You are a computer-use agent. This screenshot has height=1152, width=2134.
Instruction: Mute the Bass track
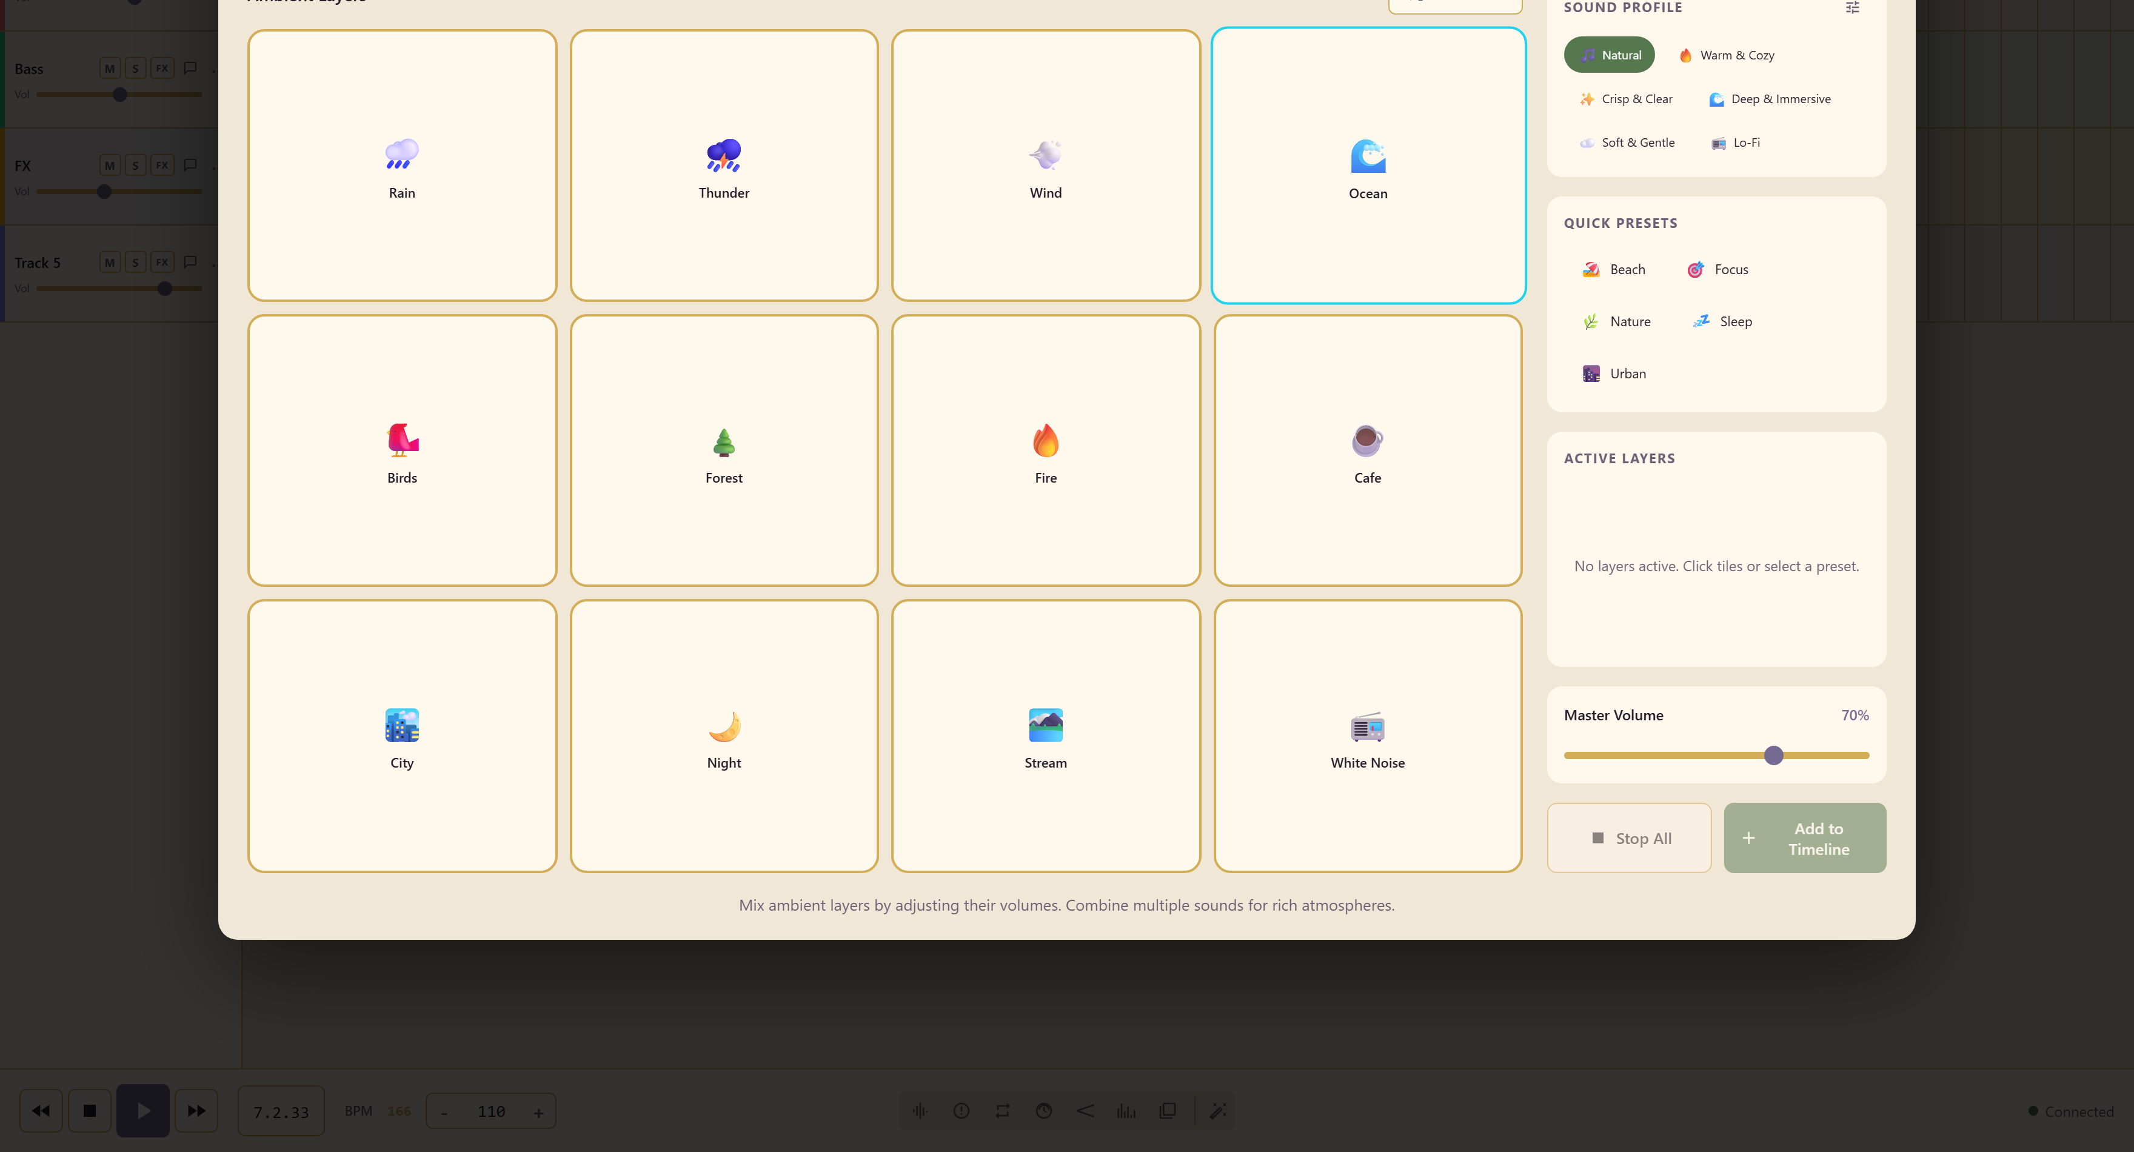click(x=109, y=68)
